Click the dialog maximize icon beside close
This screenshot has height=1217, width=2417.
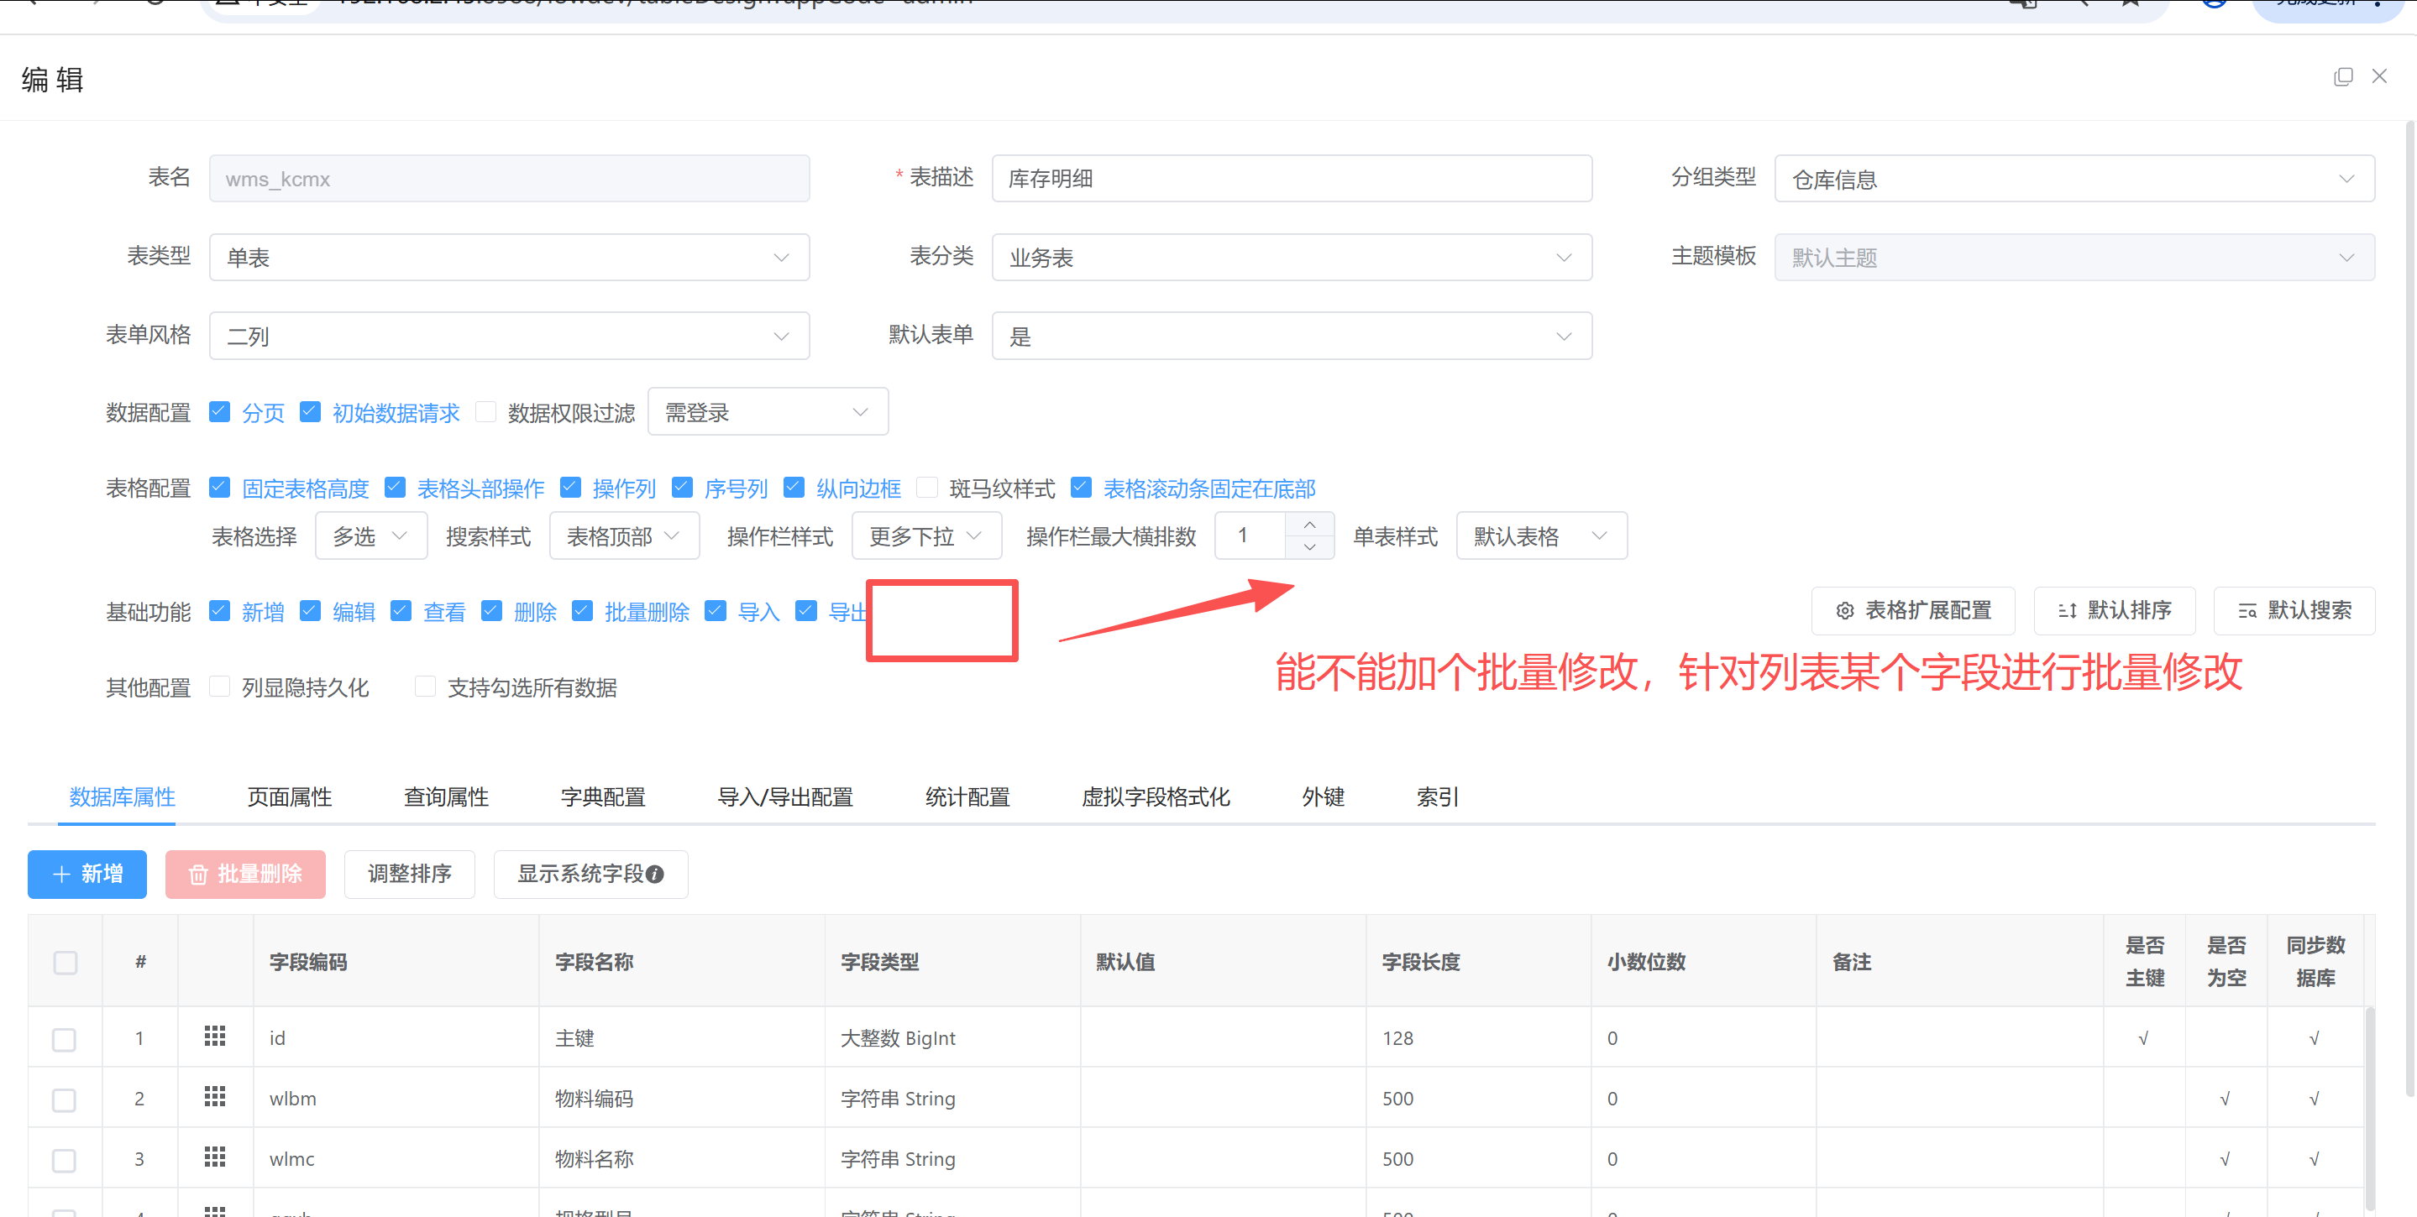(2343, 77)
